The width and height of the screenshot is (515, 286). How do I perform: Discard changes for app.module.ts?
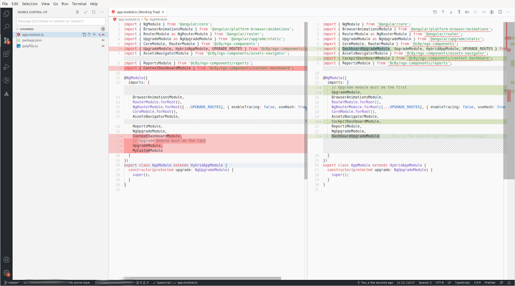click(89, 34)
